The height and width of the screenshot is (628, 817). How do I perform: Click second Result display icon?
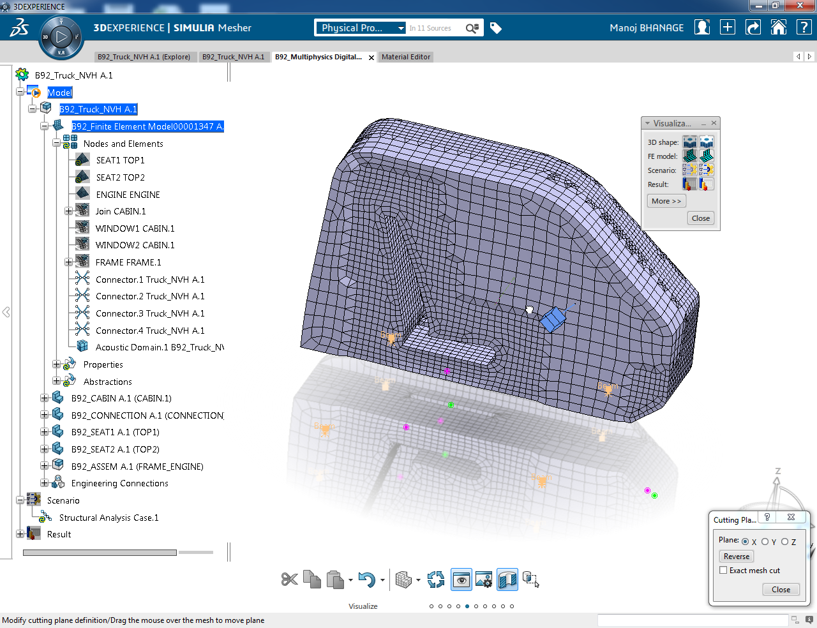coord(706,184)
